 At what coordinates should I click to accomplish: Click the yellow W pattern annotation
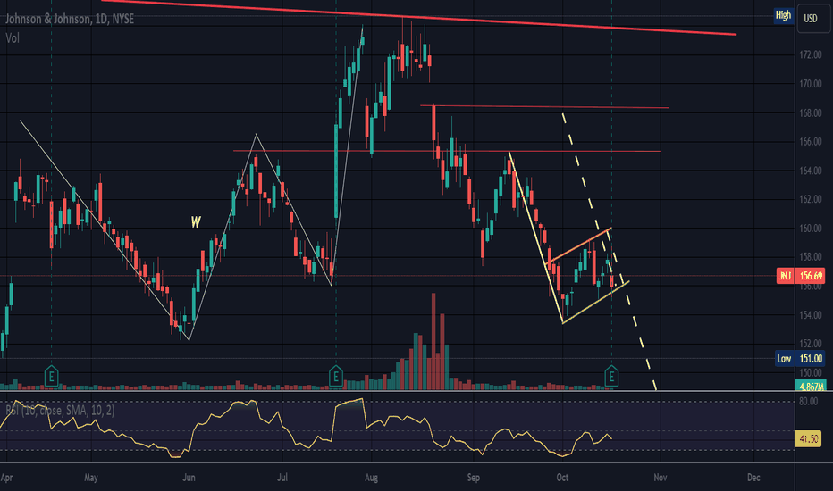tap(196, 222)
